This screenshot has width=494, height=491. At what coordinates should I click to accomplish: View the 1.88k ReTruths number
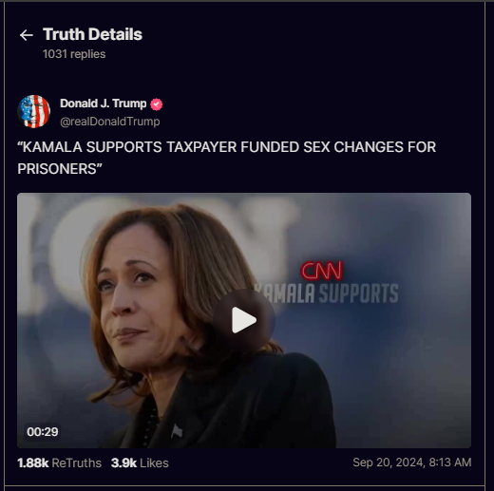tap(33, 463)
